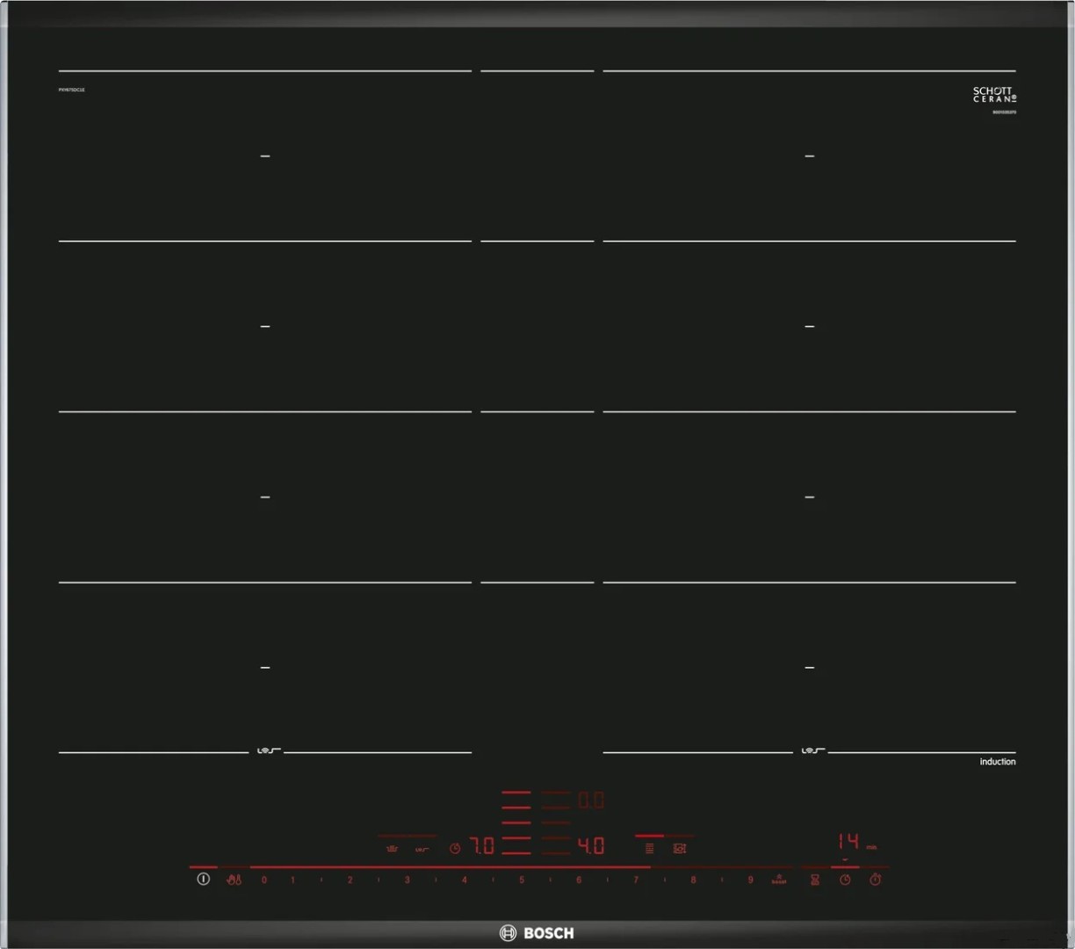Tap the childproof lock hand icon
Screen dimensions: 1075x949
click(234, 879)
